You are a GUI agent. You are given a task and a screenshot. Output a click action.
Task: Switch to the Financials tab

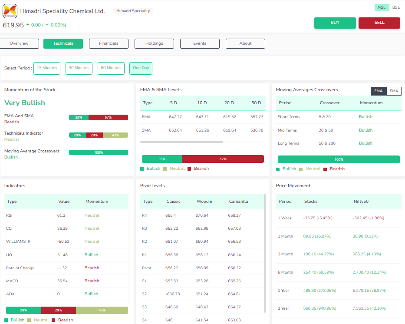109,43
